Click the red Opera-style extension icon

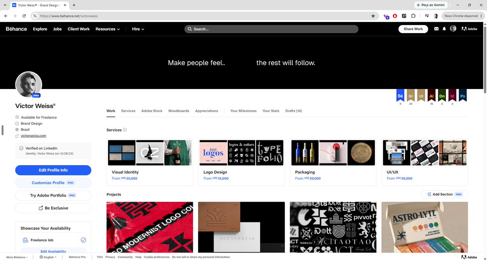click(x=395, y=16)
